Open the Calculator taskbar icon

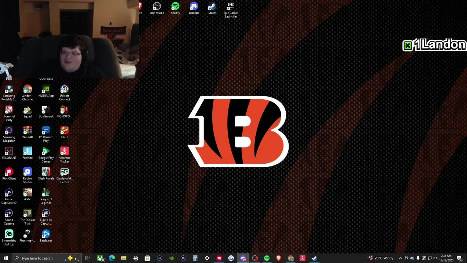pyautogui.click(x=195, y=258)
